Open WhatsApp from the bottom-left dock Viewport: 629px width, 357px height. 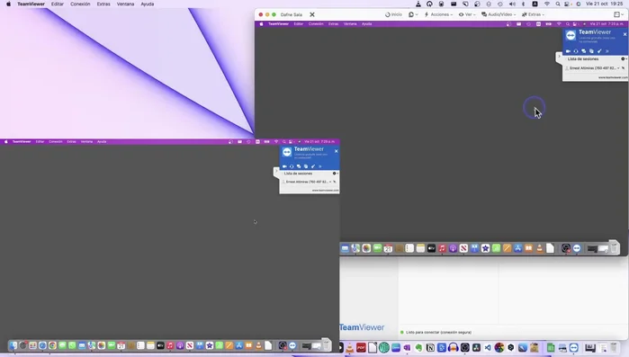coord(72,345)
